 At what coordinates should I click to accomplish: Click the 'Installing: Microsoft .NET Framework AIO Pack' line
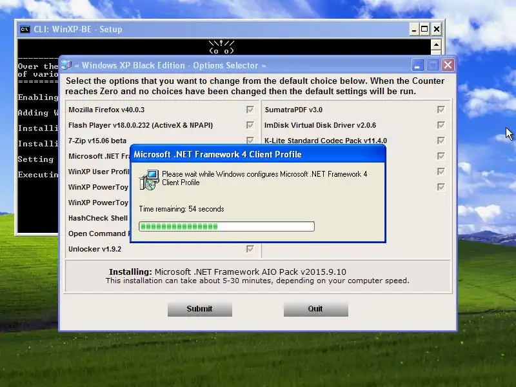228,272
